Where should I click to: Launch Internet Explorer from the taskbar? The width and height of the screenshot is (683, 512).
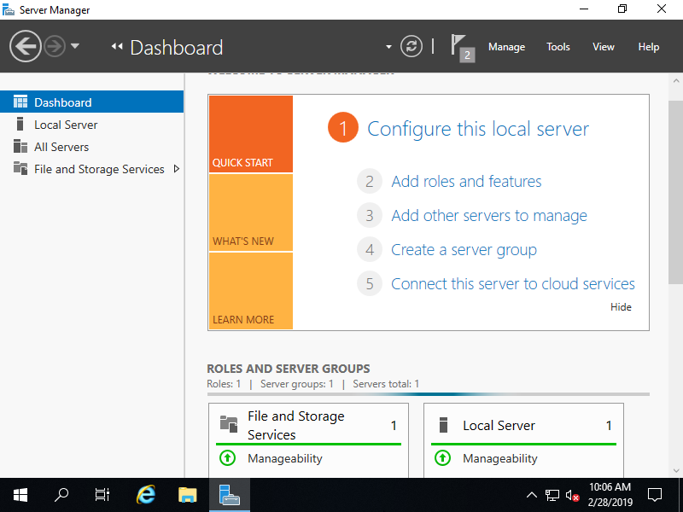(145, 495)
